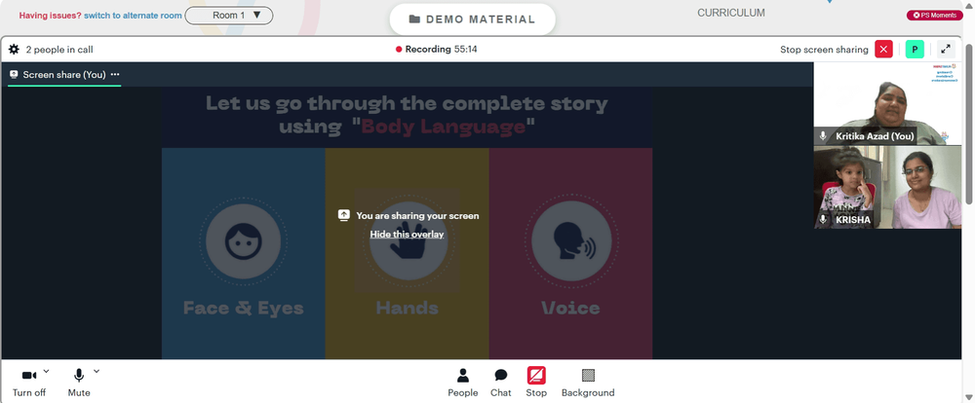Screen dimensions: 975x403
Task: Click Kritika Azad microphone indicator icon
Action: [x=823, y=136]
